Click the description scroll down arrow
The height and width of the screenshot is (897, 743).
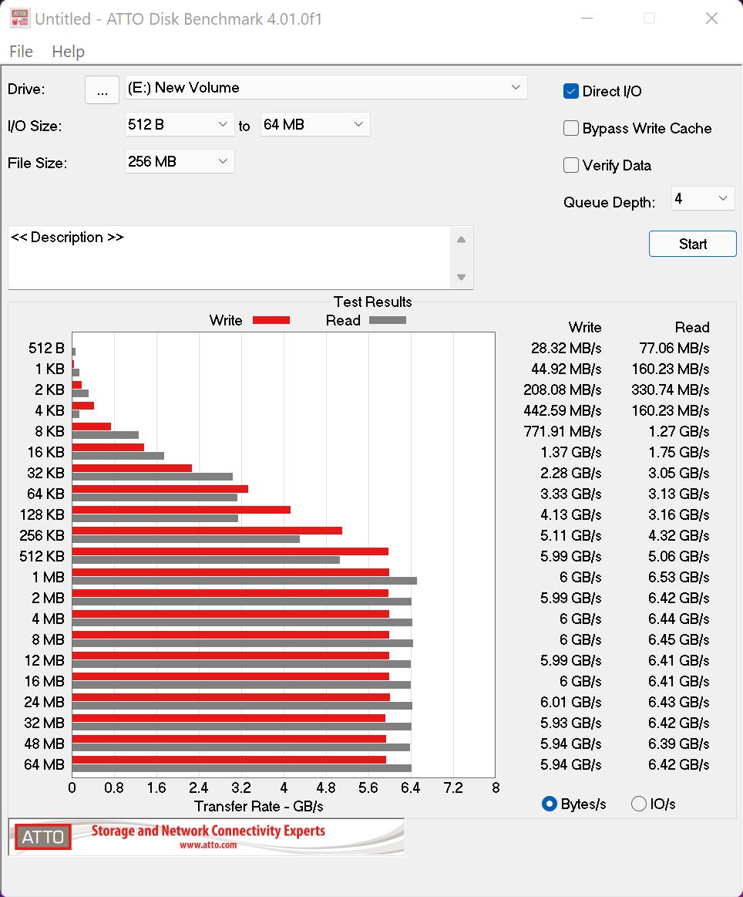tap(461, 277)
